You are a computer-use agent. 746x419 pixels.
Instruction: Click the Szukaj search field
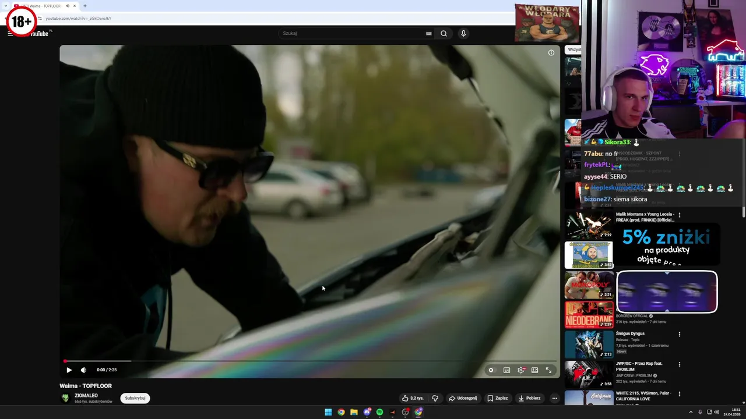[351, 33]
